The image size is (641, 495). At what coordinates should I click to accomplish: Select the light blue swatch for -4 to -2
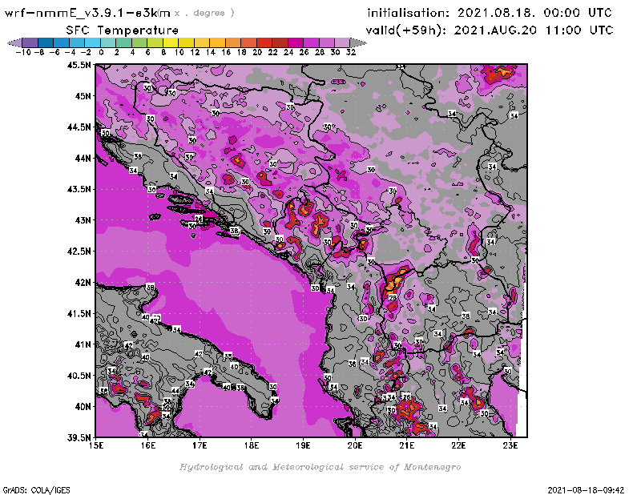coord(77,42)
